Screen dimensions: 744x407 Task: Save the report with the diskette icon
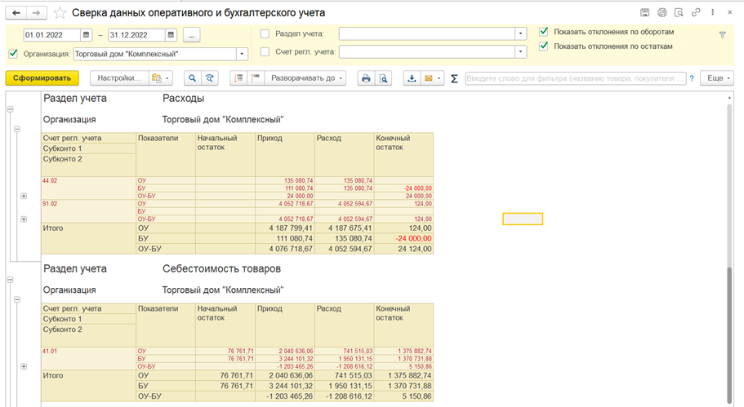pos(644,13)
